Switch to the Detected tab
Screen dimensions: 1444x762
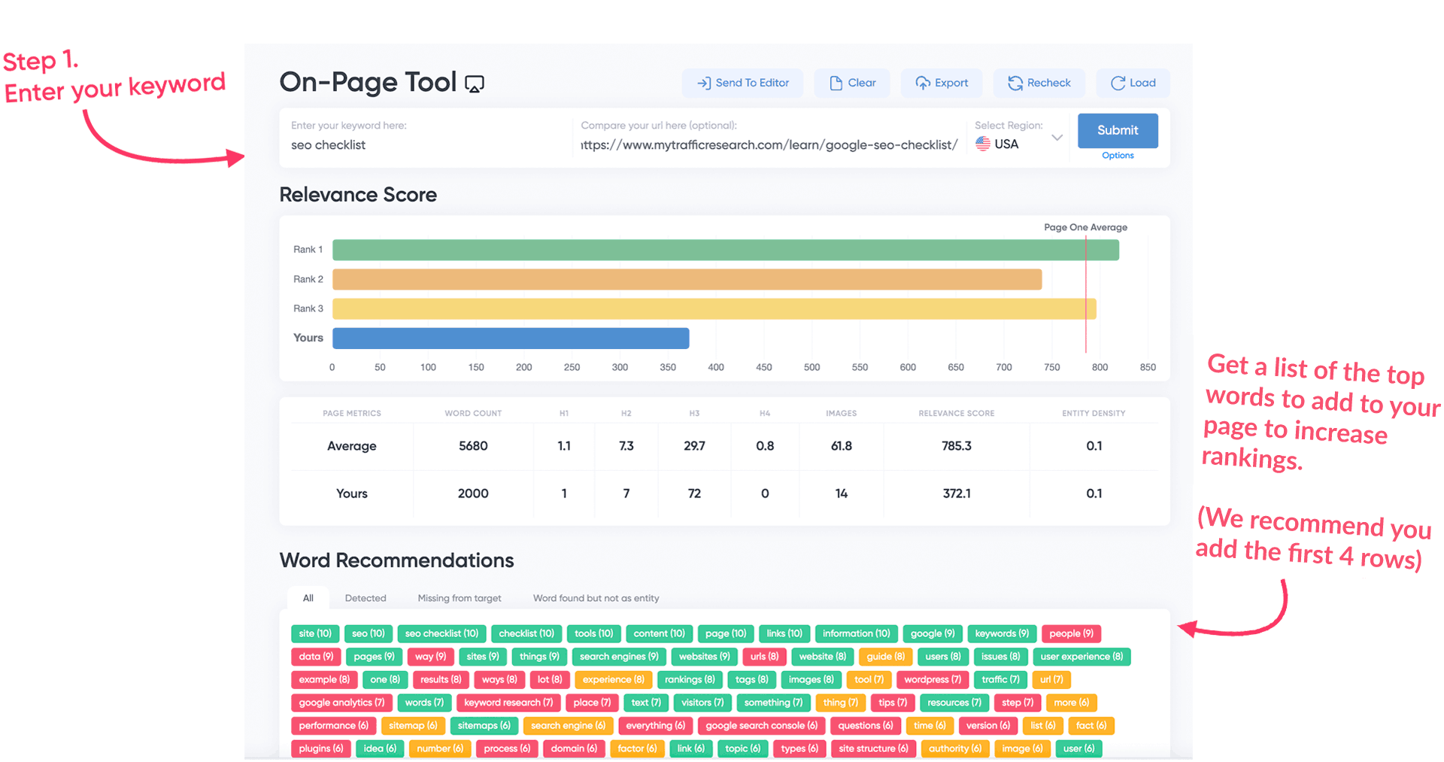(366, 599)
